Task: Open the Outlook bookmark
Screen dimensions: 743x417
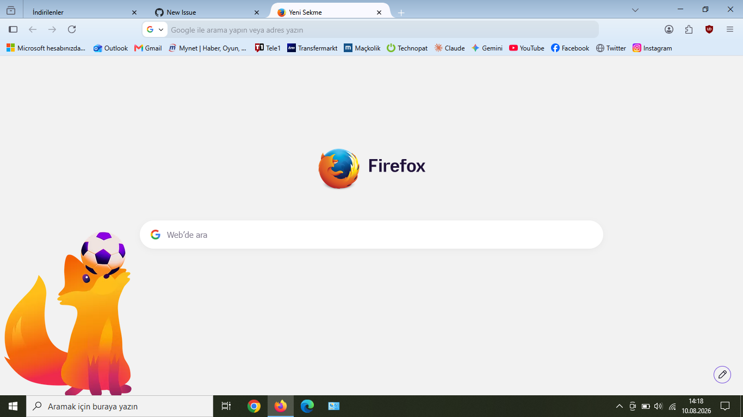Action: [110, 48]
